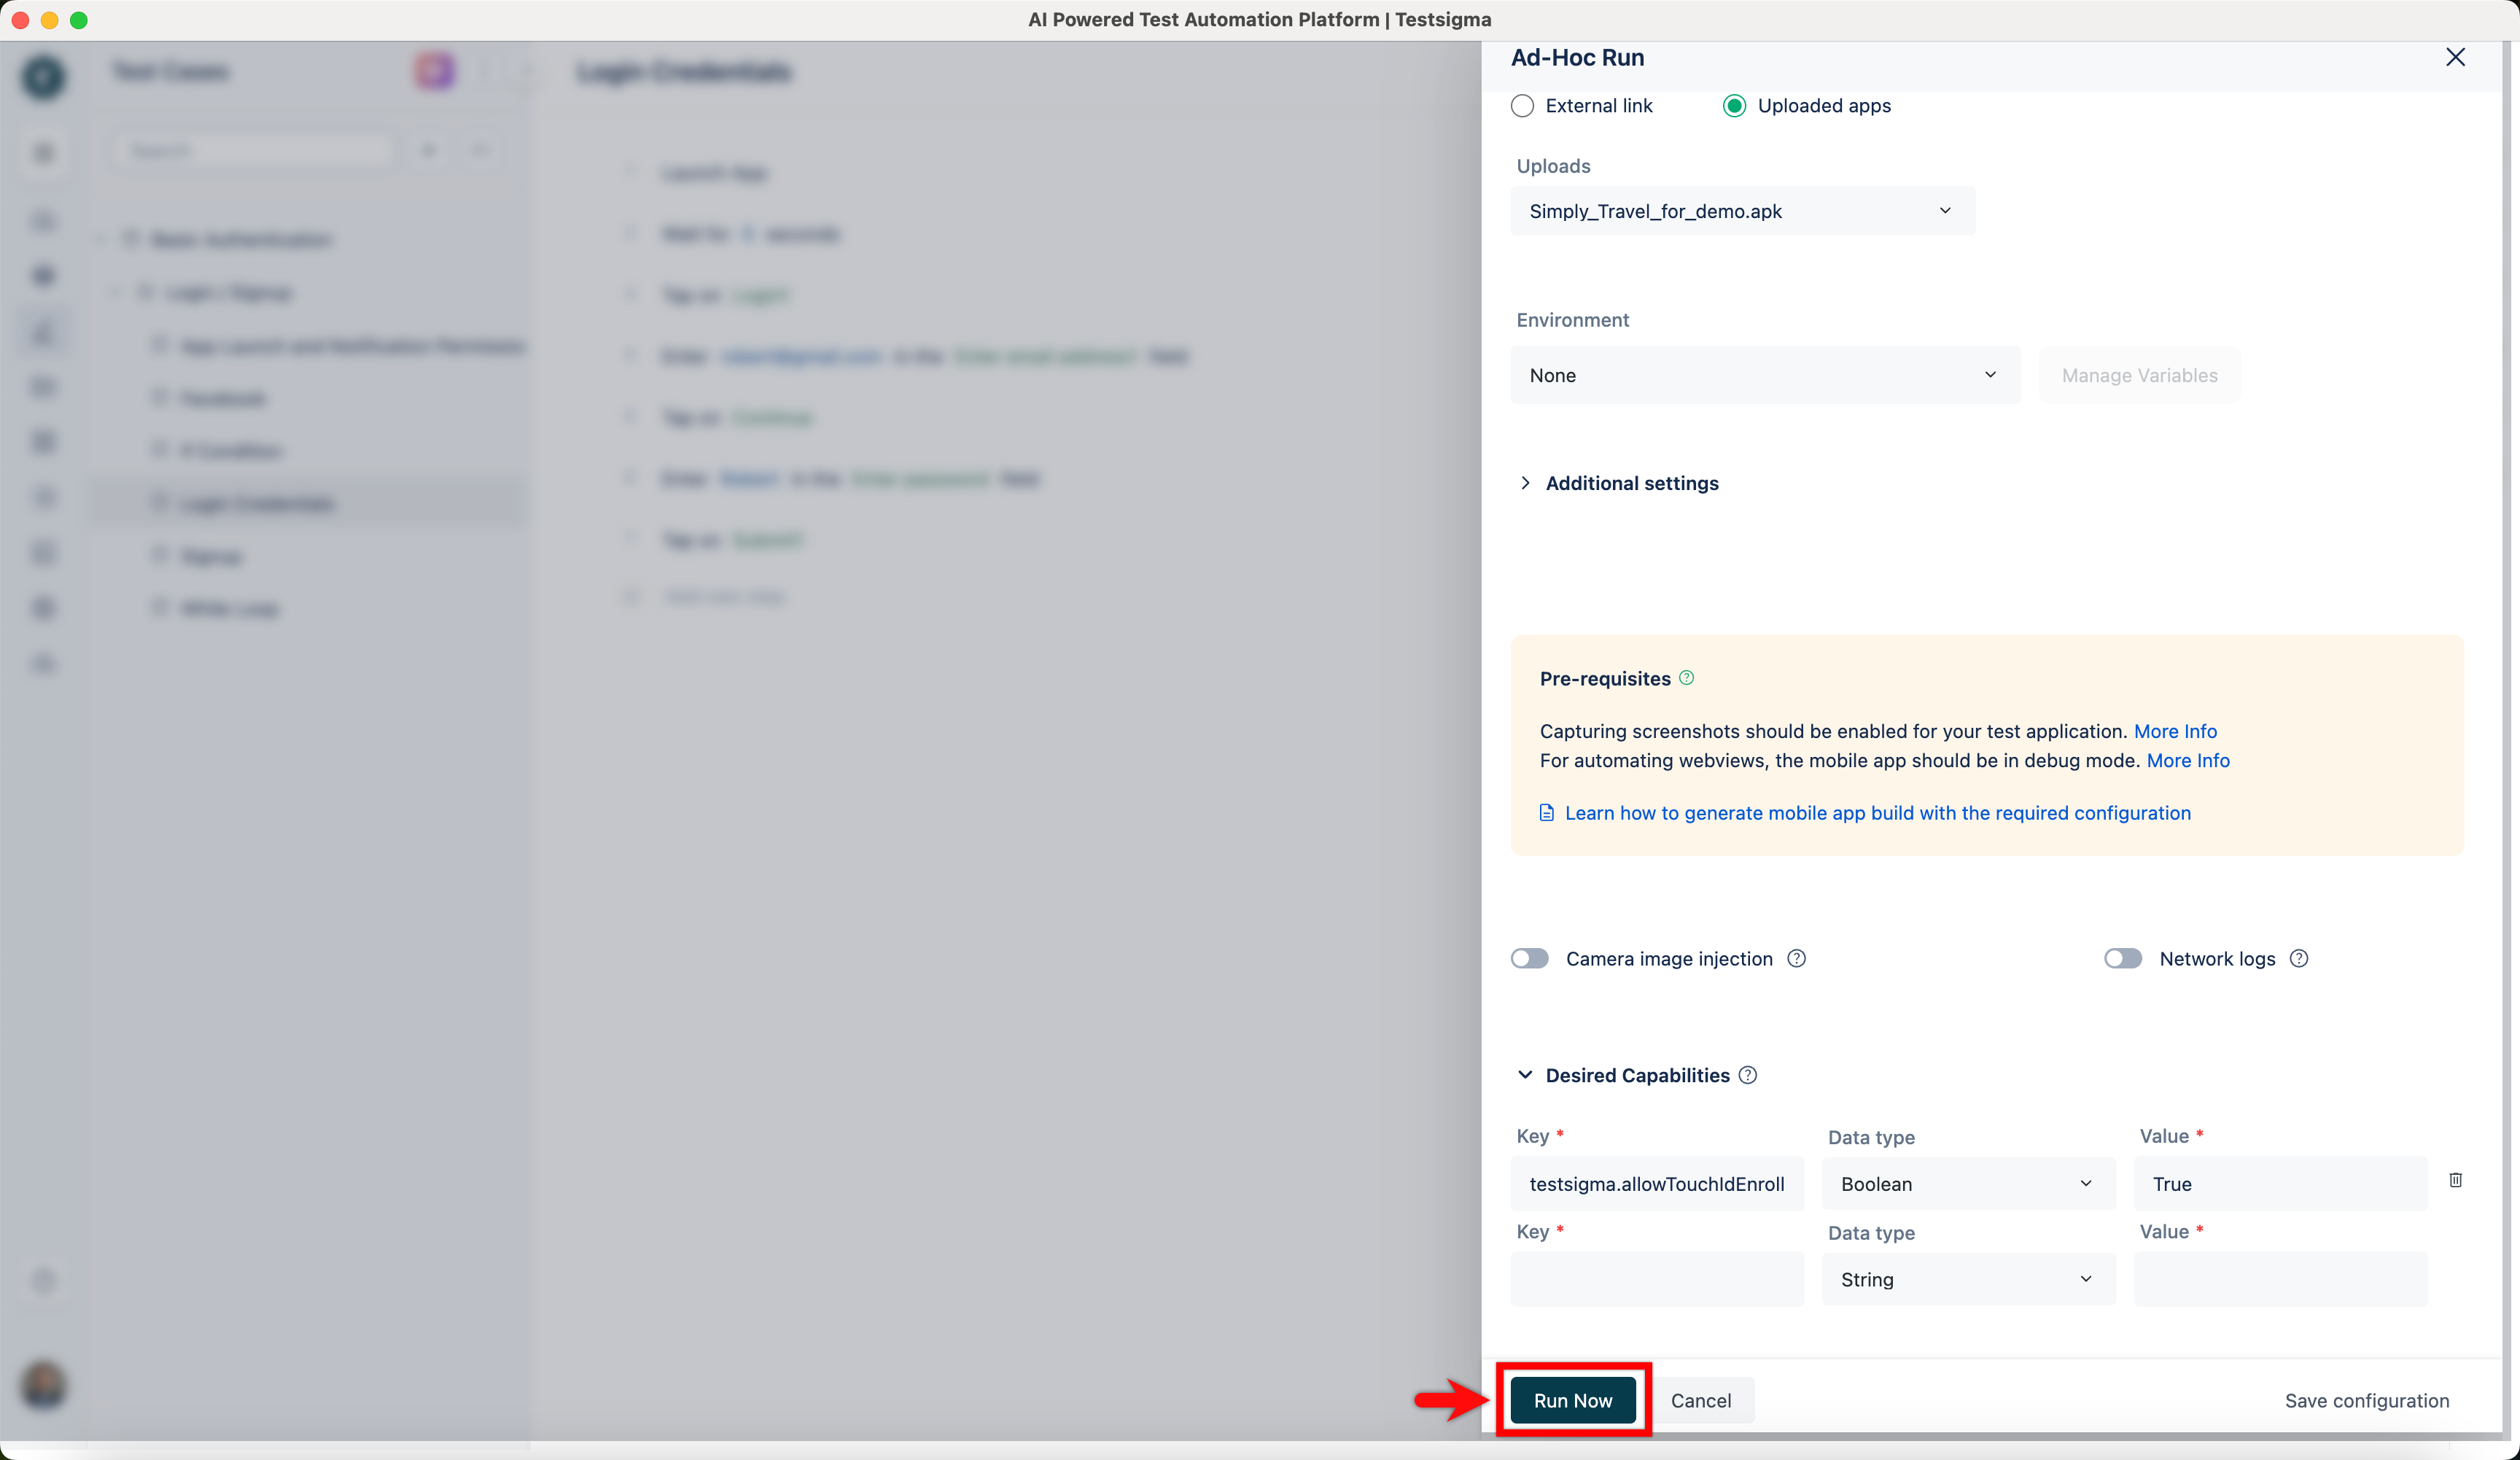The height and width of the screenshot is (1460, 2520).
Task: Collapse the Desired Capabilities section
Action: pos(1525,1075)
